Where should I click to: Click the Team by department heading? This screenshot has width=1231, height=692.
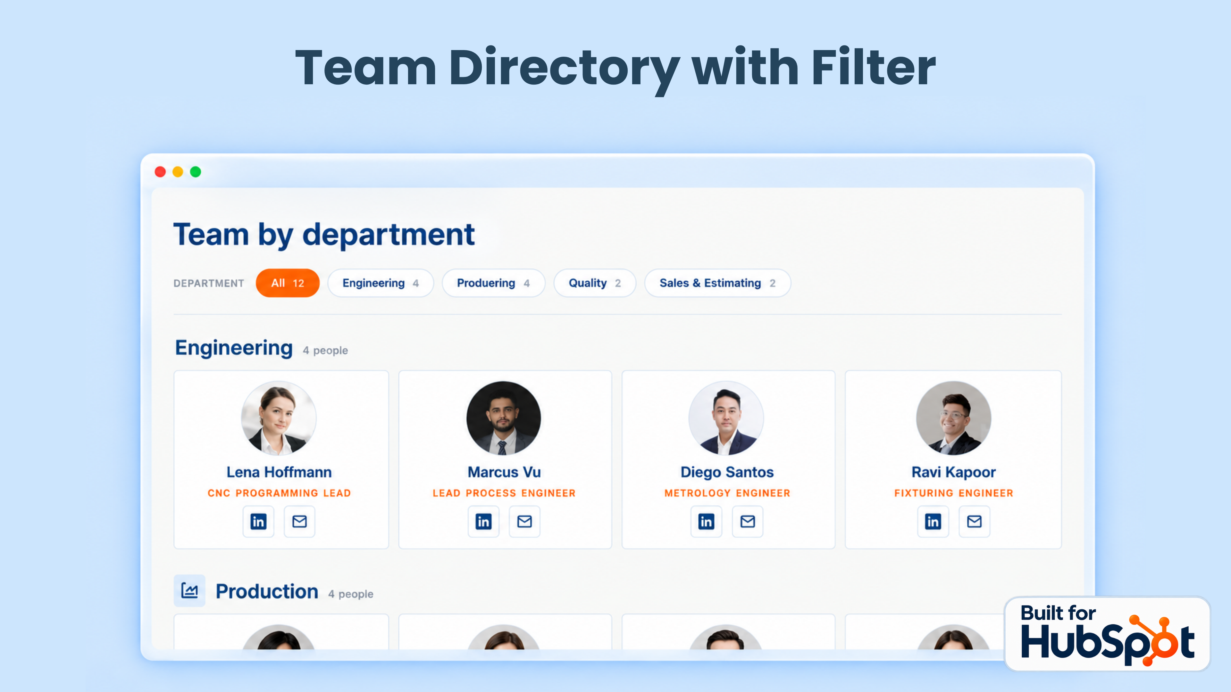tap(324, 235)
